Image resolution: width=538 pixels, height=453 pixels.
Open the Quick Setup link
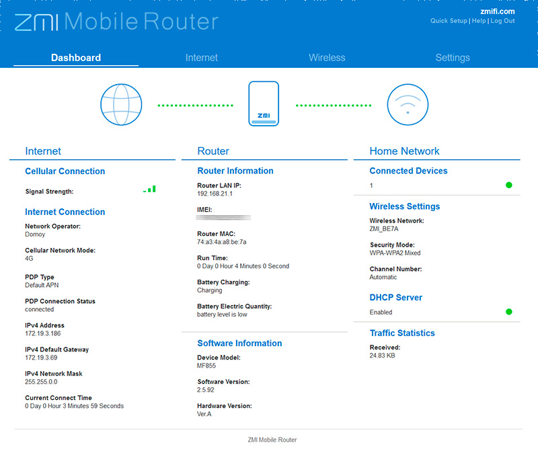pos(449,21)
